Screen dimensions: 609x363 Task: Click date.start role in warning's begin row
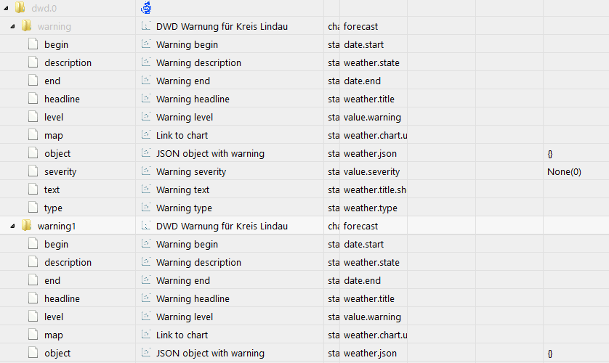tap(363, 44)
